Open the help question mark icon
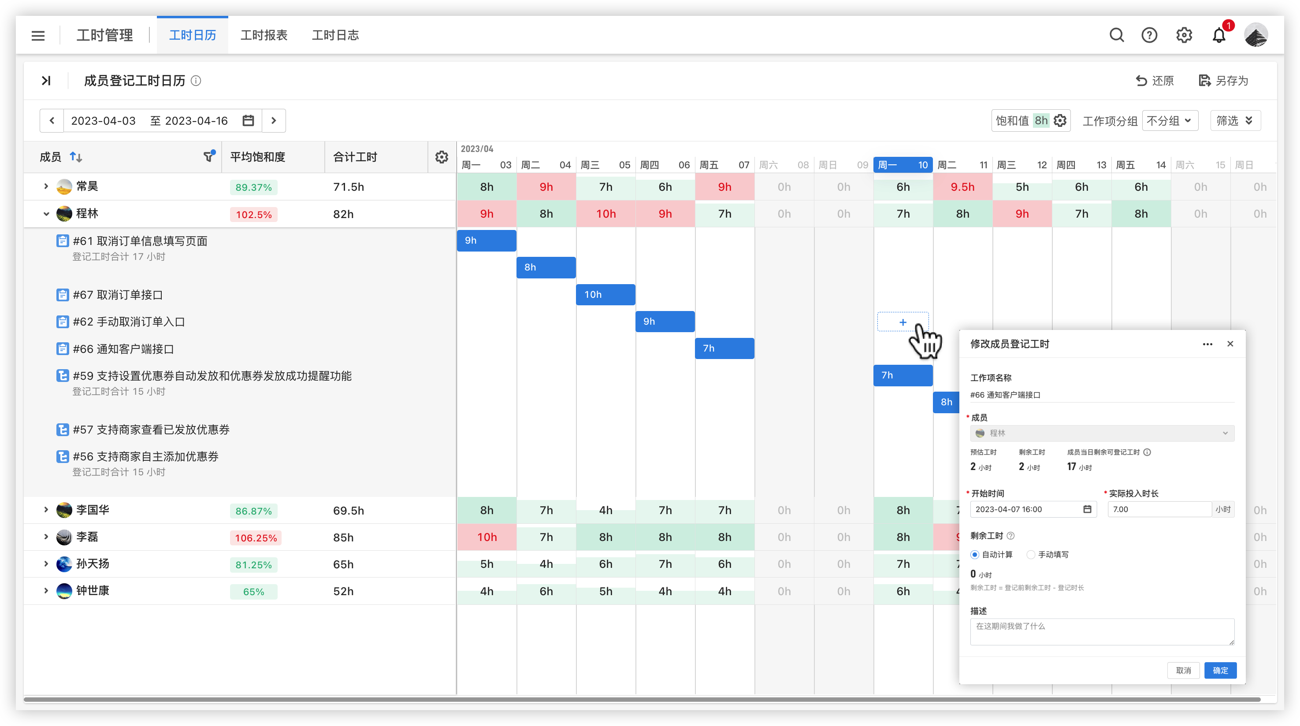1300x726 pixels. (x=1149, y=35)
